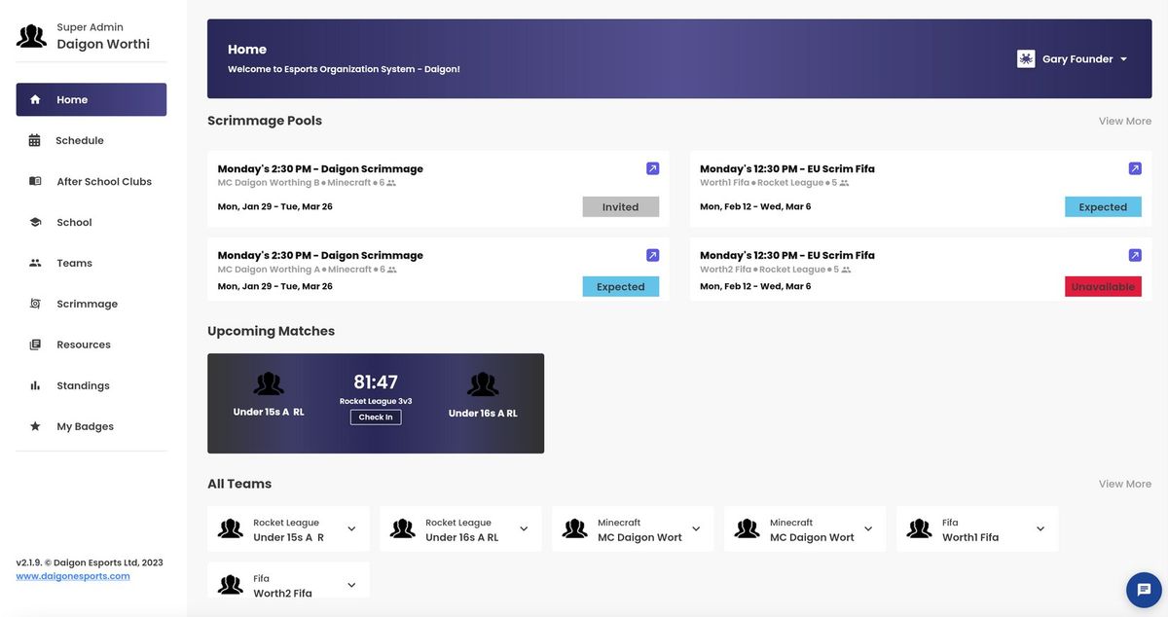The image size is (1168, 617).
Task: Click View More next to Scrimmage Pools
Action: [x=1125, y=121]
